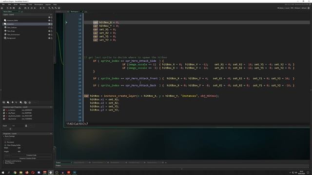This screenshot has width=312, height=175.
Task: Toggle visibility of the Instances layer
Action: (x=49, y=24)
